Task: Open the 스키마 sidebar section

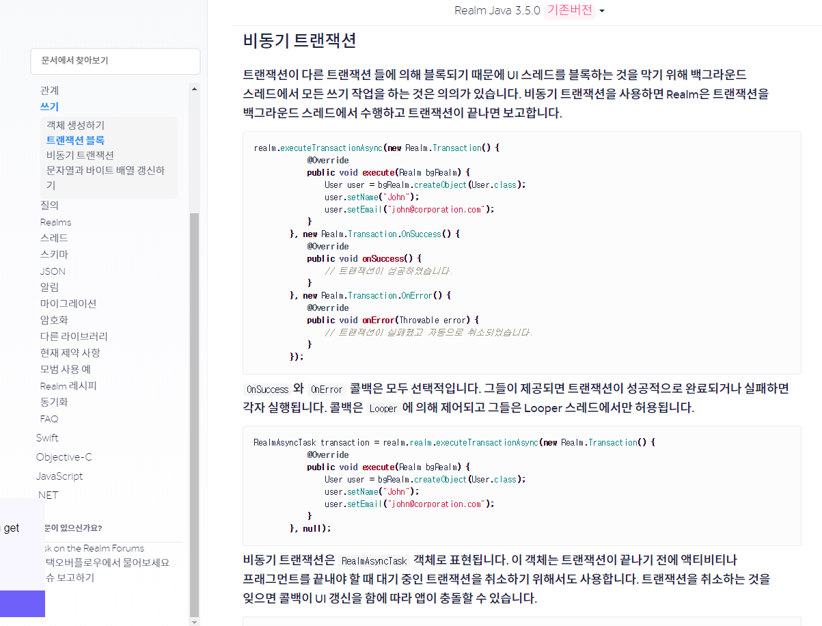Action: tap(55, 254)
